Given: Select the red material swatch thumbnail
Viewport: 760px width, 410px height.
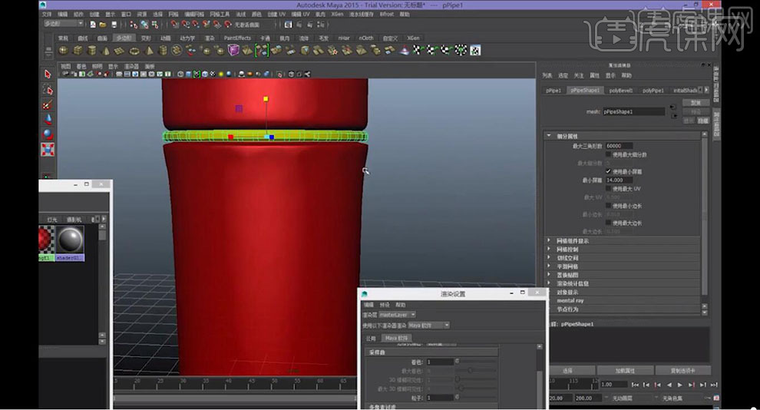Looking at the screenshot, I should [46, 241].
